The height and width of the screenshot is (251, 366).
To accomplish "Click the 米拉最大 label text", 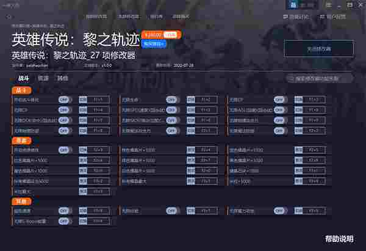I will click(22, 192).
